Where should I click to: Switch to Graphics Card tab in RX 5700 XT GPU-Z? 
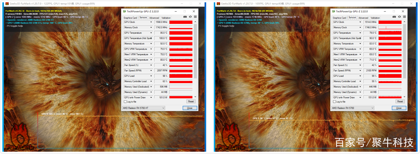130,18
